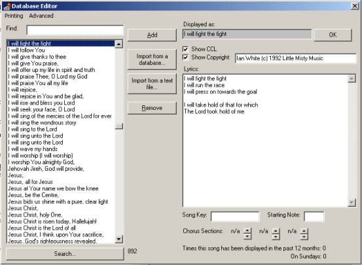
Task: Increase third Chorus Sections spinner value
Action: pyautogui.click(x=304, y=230)
